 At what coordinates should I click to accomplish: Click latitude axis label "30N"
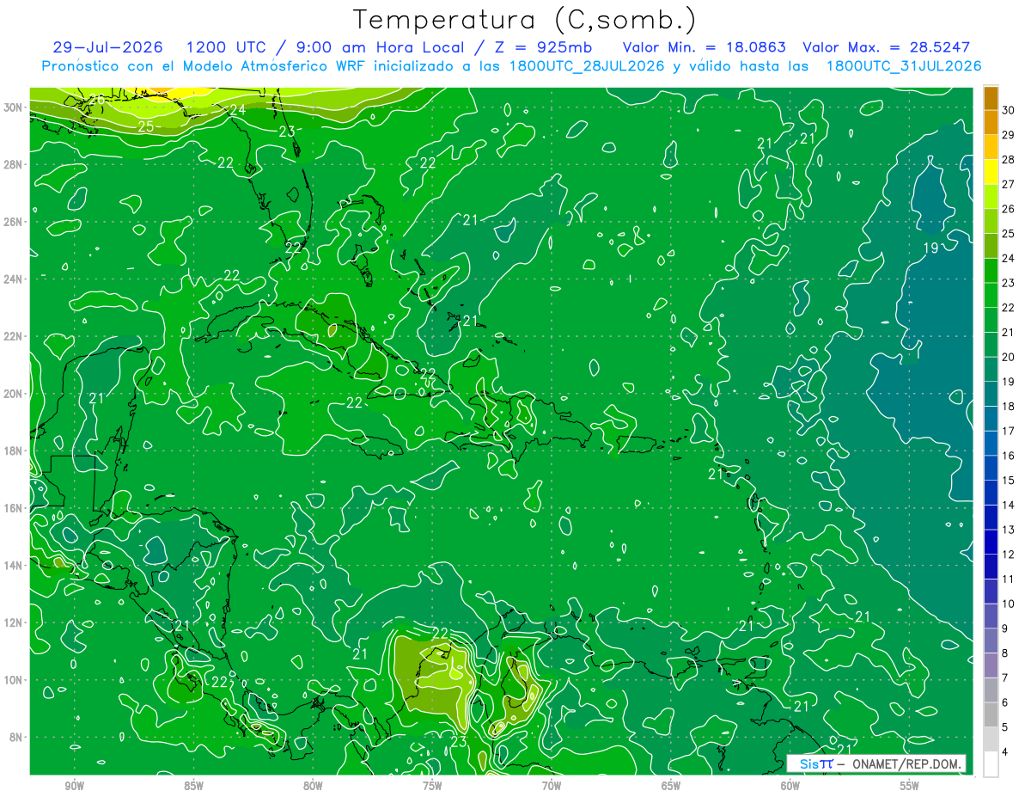(13, 107)
